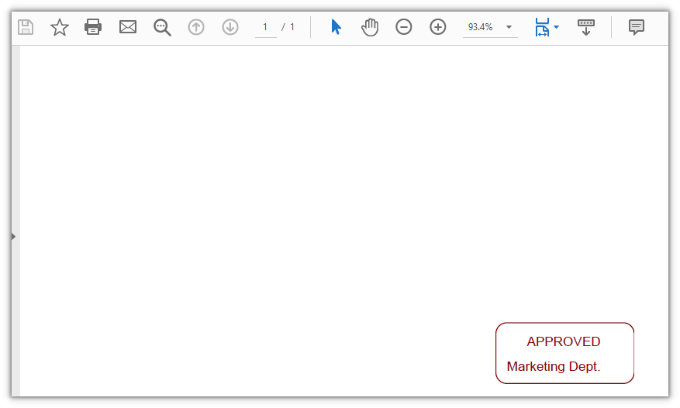This screenshot has width=680, height=408.
Task: Click the read mode keyboard-arrow icon
Action: pyautogui.click(x=586, y=27)
